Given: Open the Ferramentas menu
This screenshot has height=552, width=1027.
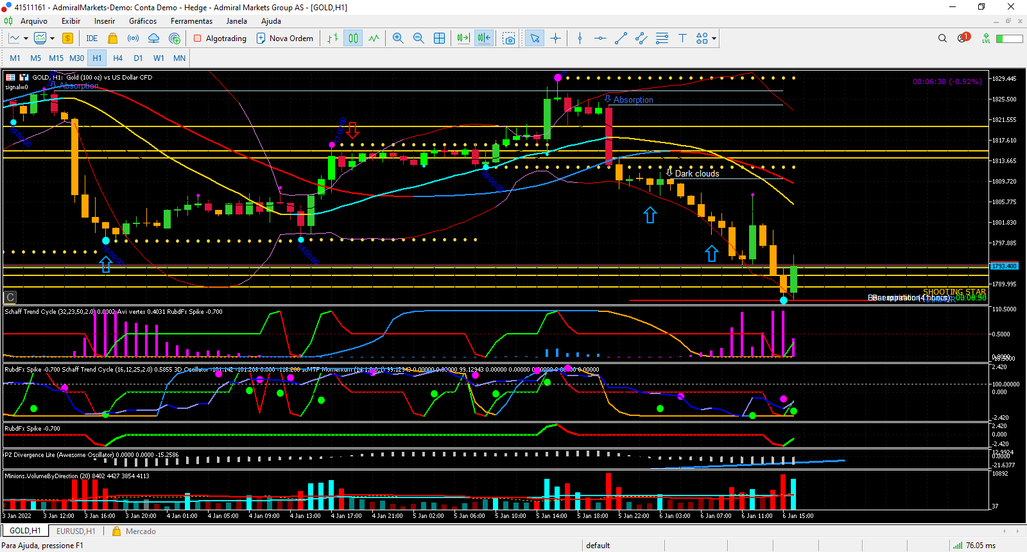Looking at the screenshot, I should [x=191, y=21].
